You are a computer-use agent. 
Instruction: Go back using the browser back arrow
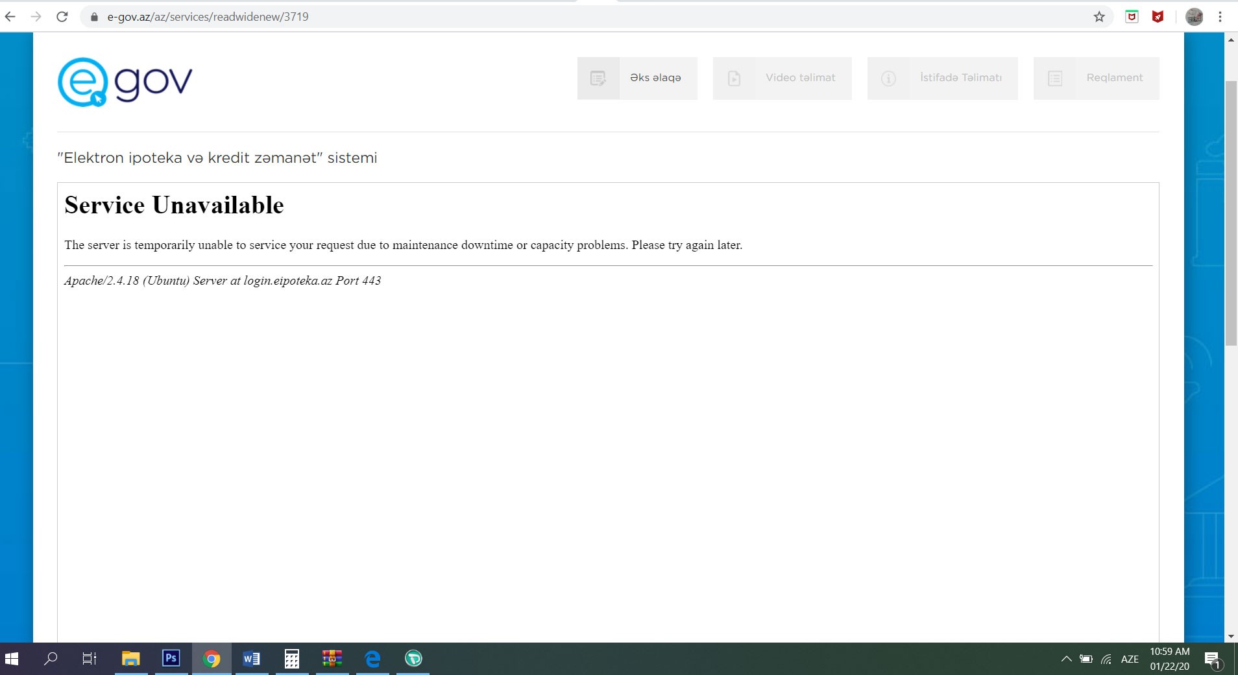[10, 17]
